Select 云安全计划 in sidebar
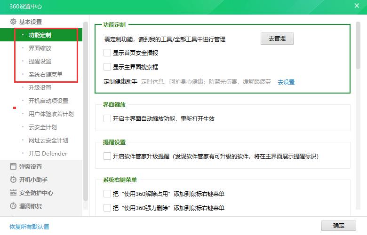This screenshot has width=367, height=235. (43, 127)
